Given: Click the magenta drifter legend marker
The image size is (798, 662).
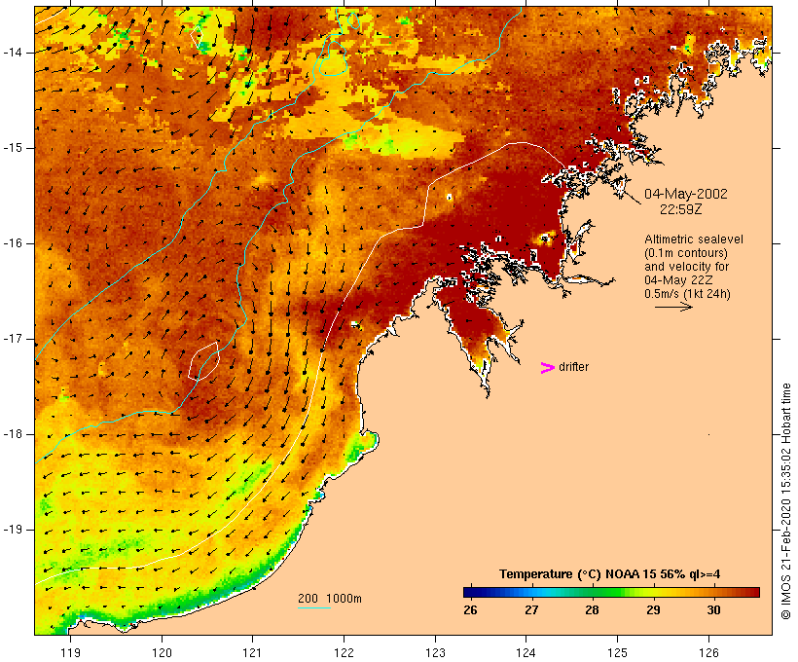Looking at the screenshot, I should point(547,368).
